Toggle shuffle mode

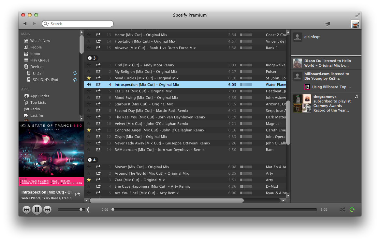(x=342, y=209)
